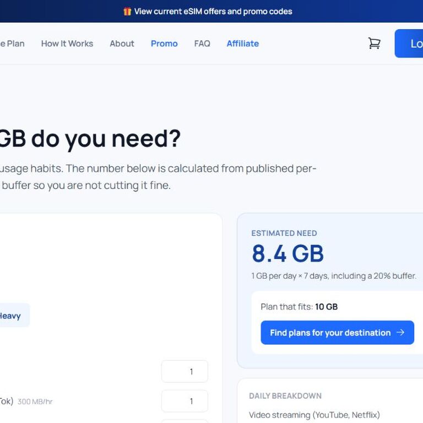Image resolution: width=423 pixels, height=423 pixels.
Task: Click the gift icon in promo banner
Action: [127, 12]
